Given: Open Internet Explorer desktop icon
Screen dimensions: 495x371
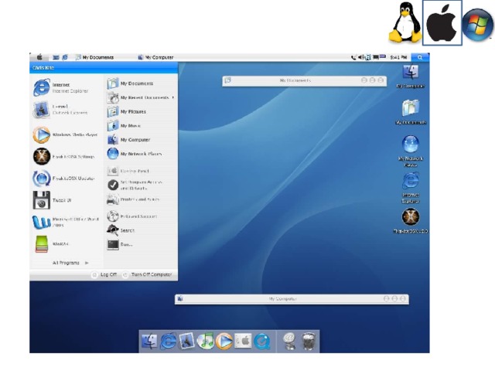Looking at the screenshot, I should pos(411,188).
